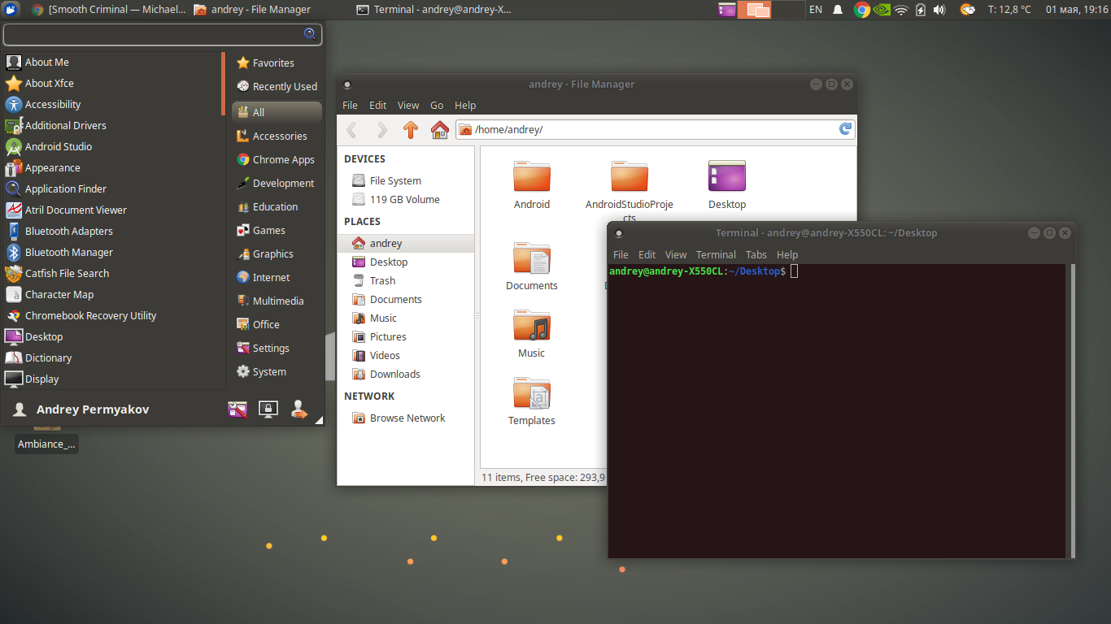Open the View menu in the File Manager

pos(407,105)
